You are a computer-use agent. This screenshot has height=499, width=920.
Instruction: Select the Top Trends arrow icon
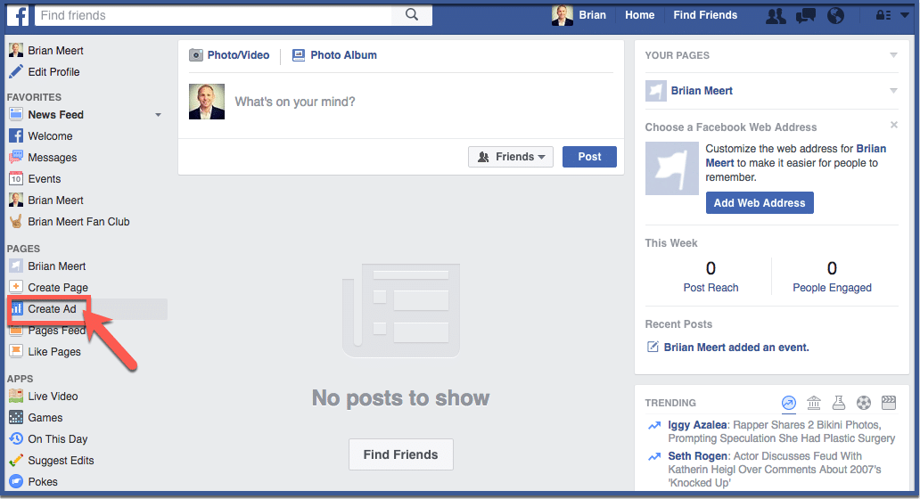point(789,403)
